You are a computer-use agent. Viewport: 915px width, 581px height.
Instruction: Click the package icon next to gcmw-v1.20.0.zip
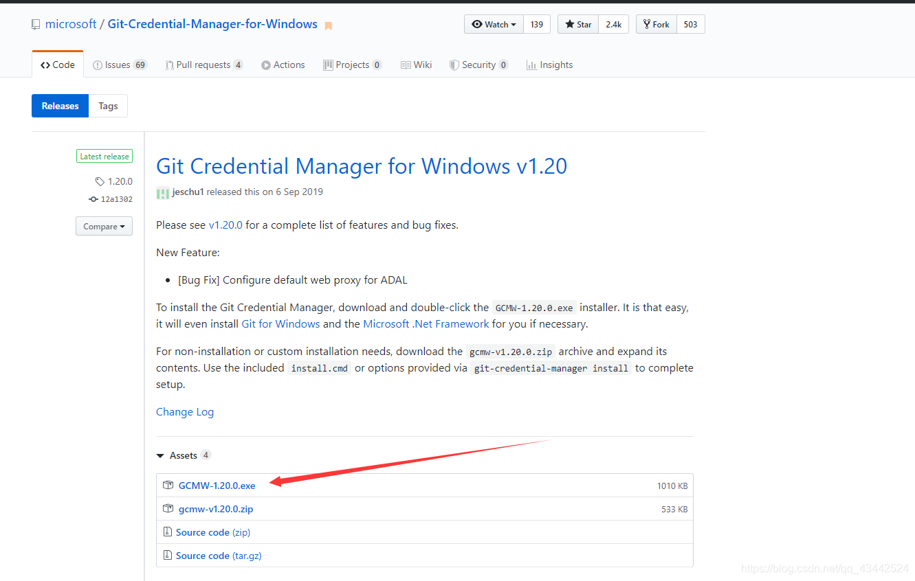click(x=168, y=509)
